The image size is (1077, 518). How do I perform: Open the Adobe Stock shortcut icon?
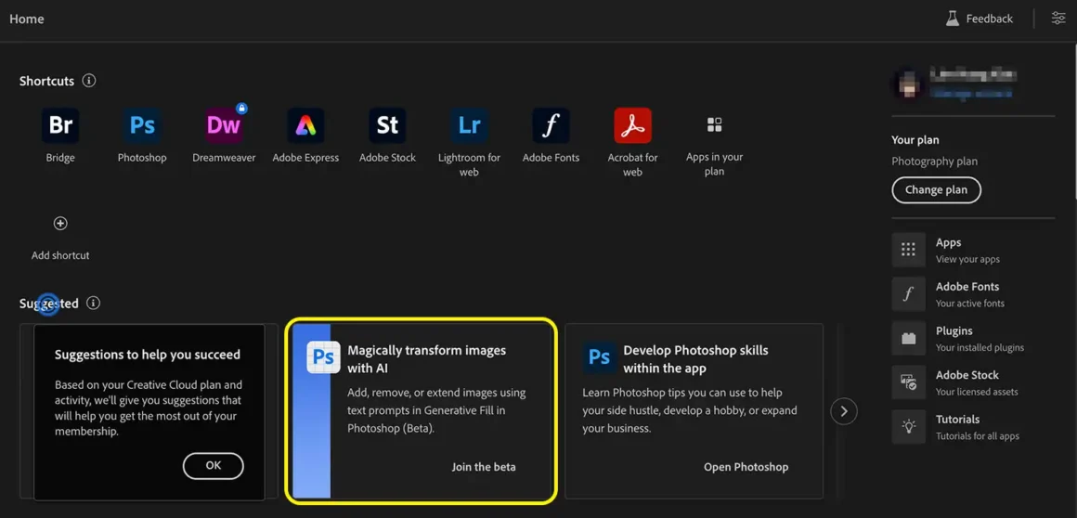click(x=387, y=125)
